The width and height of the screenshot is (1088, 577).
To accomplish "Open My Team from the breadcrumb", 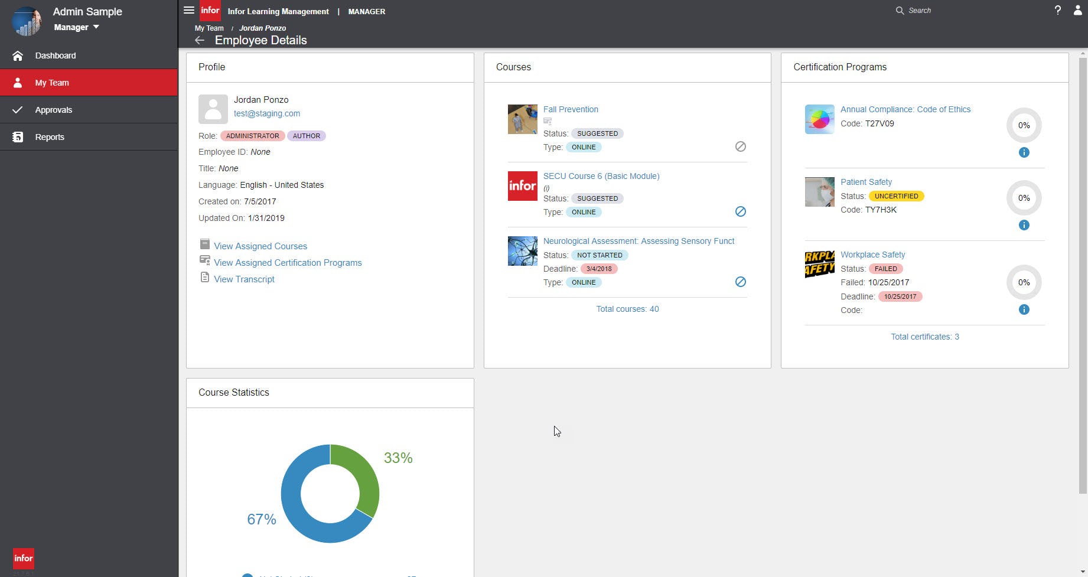I will [209, 28].
